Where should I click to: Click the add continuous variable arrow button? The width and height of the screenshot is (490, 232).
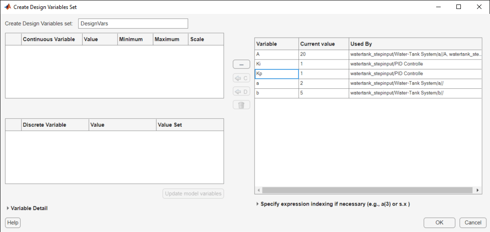click(241, 78)
